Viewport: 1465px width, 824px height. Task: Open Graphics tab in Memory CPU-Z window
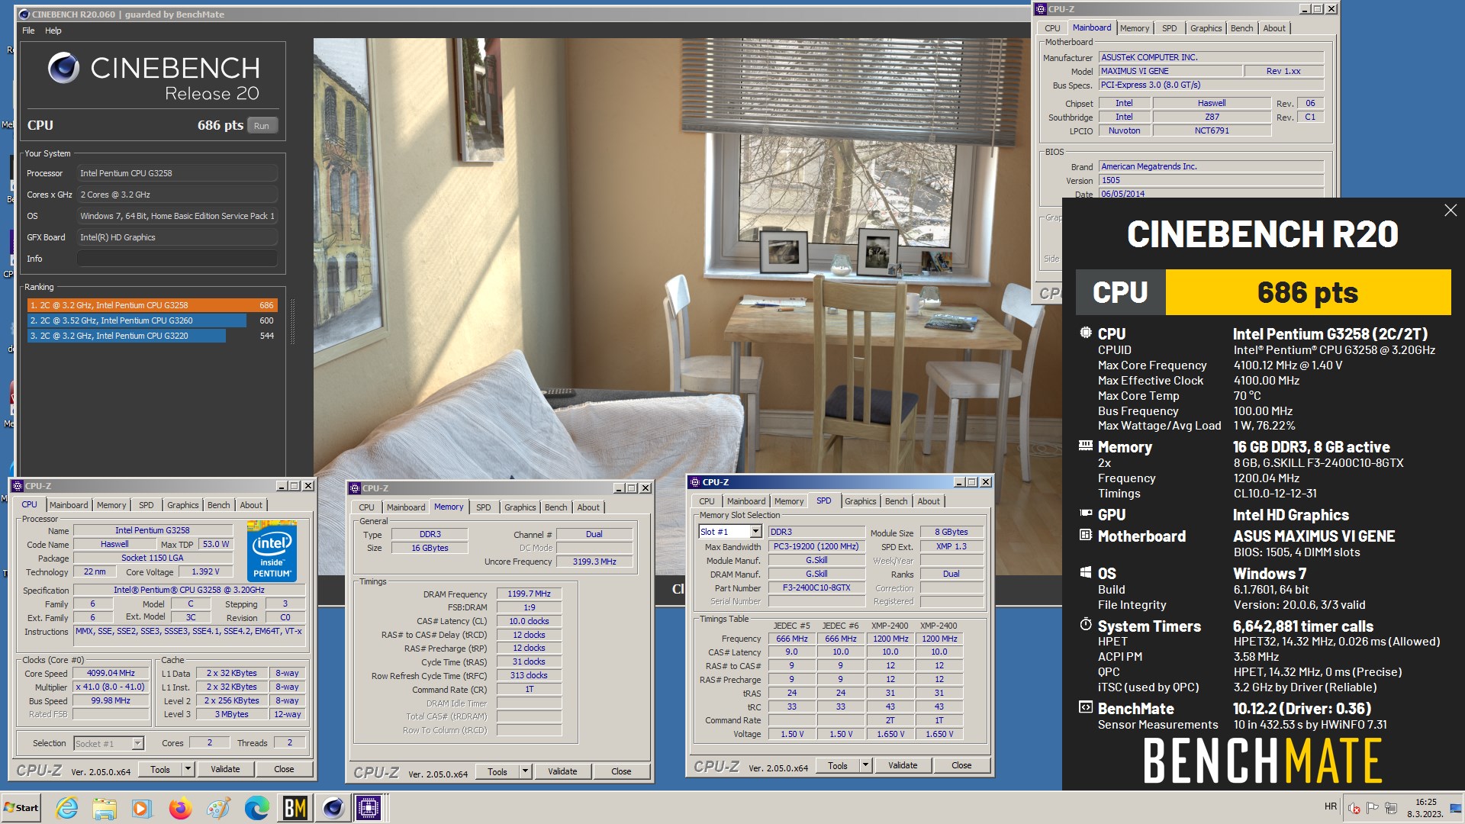point(520,507)
